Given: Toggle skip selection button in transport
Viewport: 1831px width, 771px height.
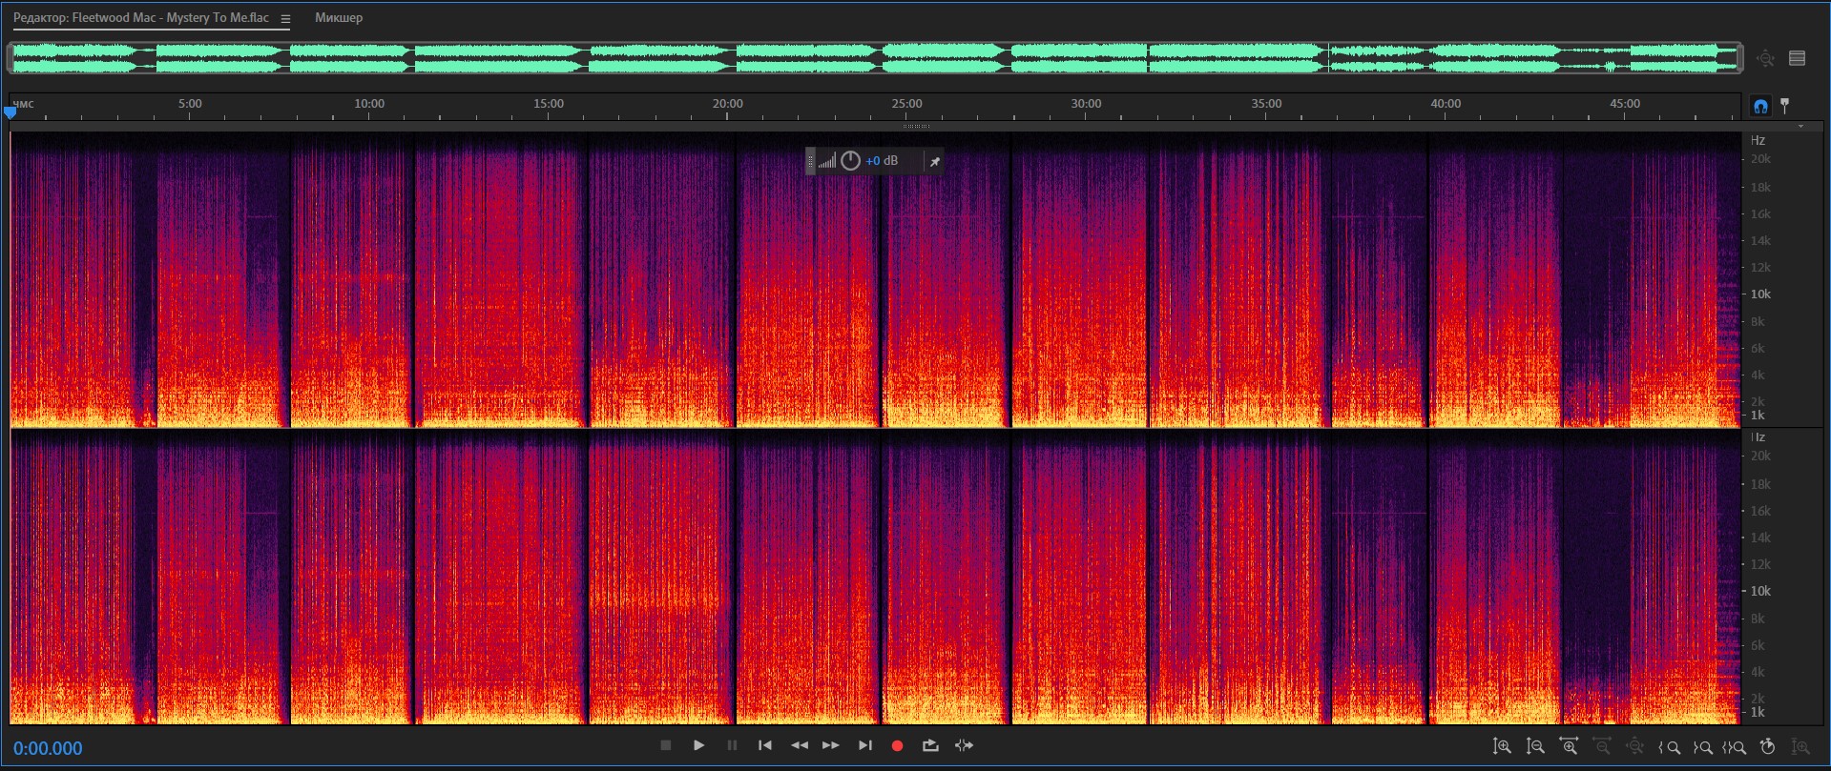Looking at the screenshot, I should tap(964, 745).
